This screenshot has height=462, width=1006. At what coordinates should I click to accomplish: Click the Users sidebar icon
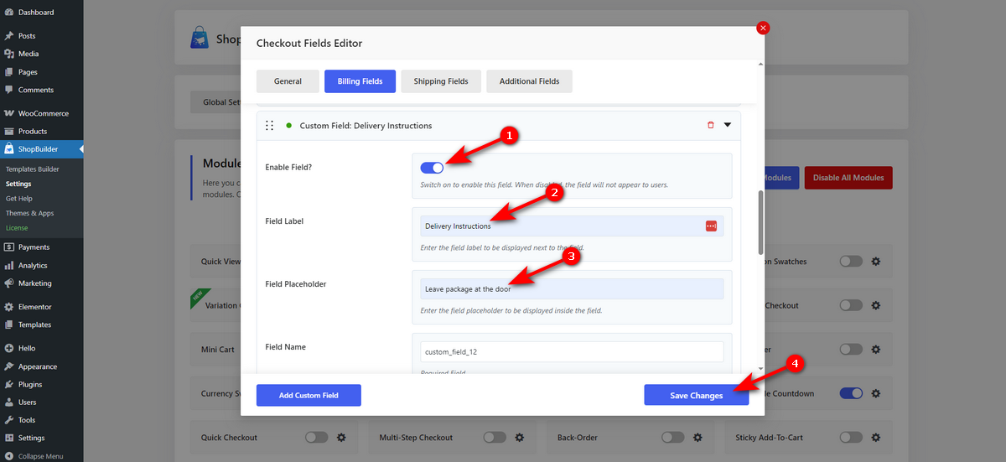pyautogui.click(x=9, y=402)
